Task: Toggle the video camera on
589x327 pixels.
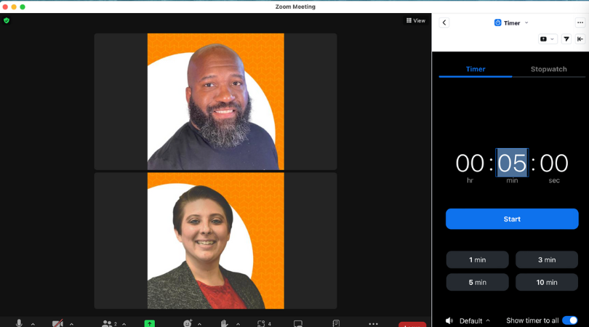Action: point(57,323)
